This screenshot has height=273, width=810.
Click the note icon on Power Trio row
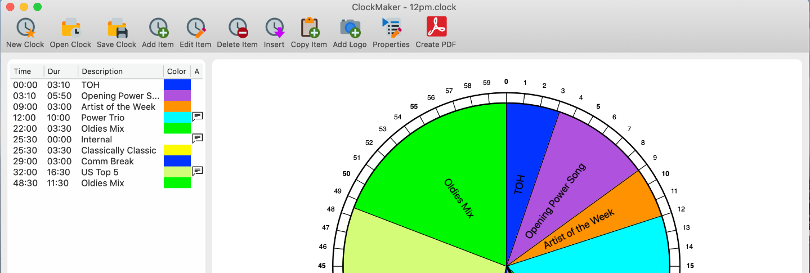point(198,117)
